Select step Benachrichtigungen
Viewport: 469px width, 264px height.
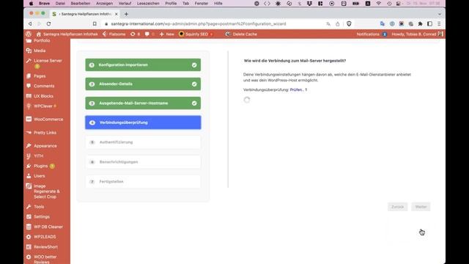point(143,162)
